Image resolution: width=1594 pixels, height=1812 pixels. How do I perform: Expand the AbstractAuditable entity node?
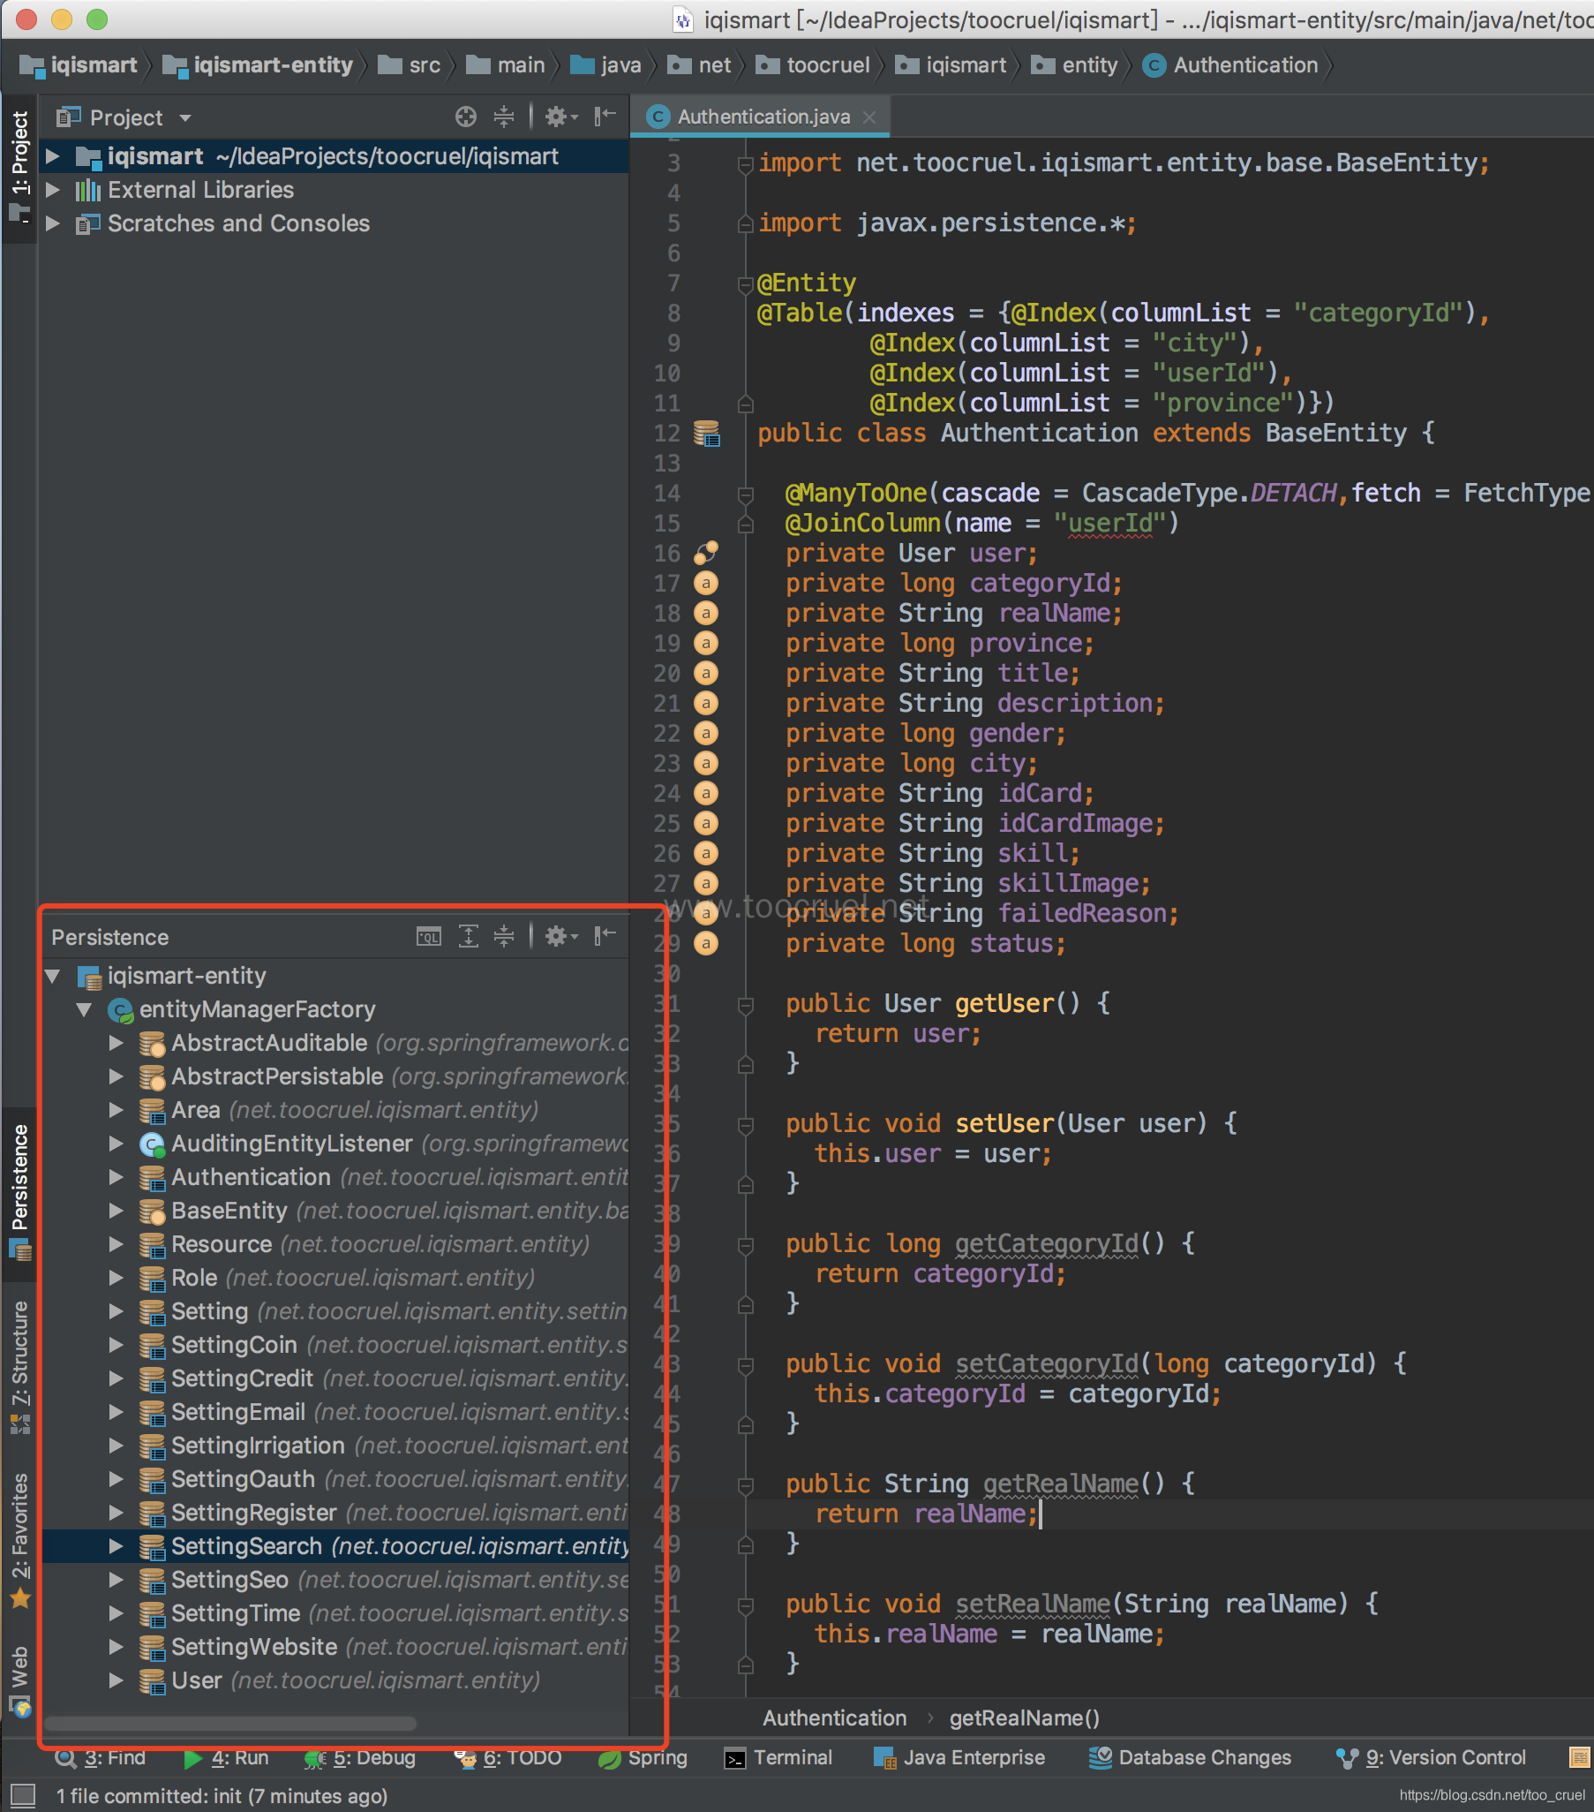pyautogui.click(x=117, y=1044)
